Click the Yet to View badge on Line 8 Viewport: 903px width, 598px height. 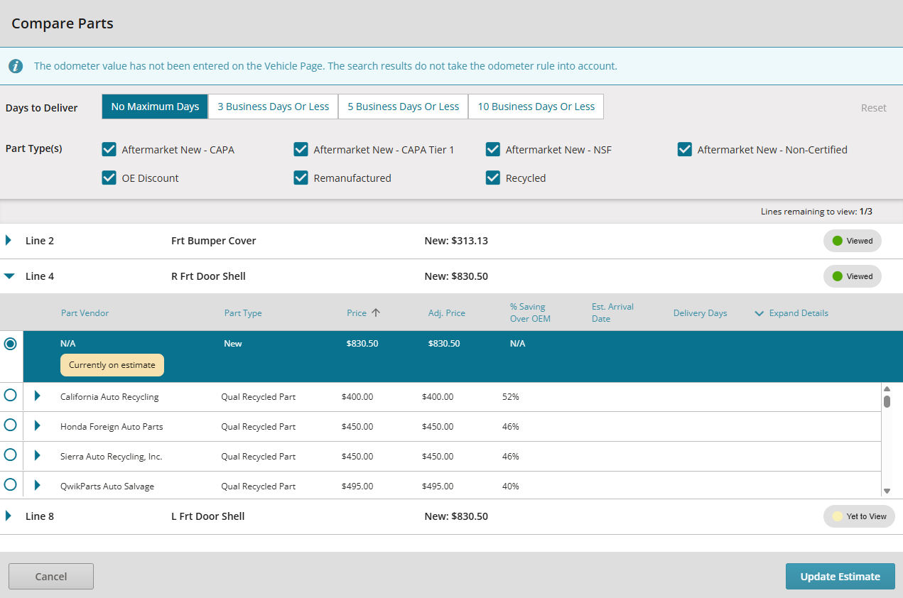859,516
